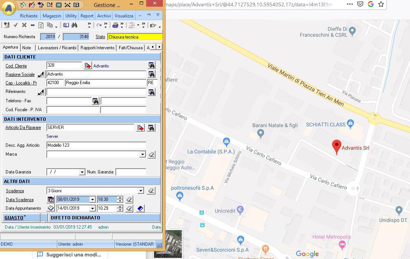Expand the Marca dropdown
Viewport: 410px width, 259px height.
coord(142,155)
